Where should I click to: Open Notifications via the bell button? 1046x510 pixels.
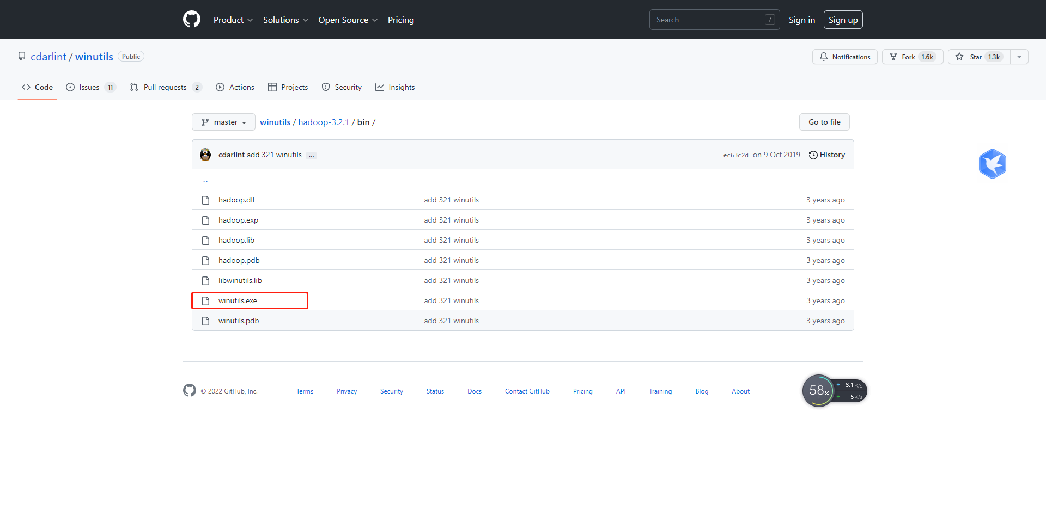coord(844,57)
